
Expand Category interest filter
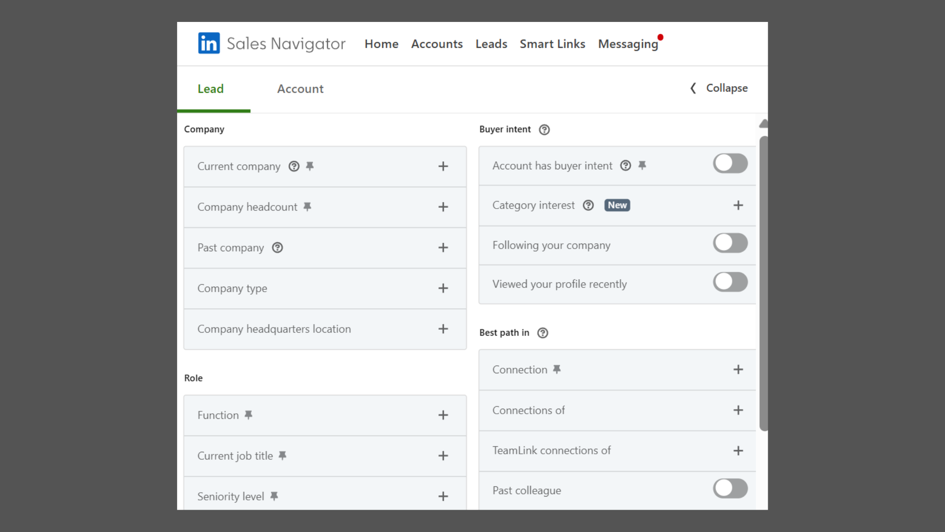tap(738, 205)
